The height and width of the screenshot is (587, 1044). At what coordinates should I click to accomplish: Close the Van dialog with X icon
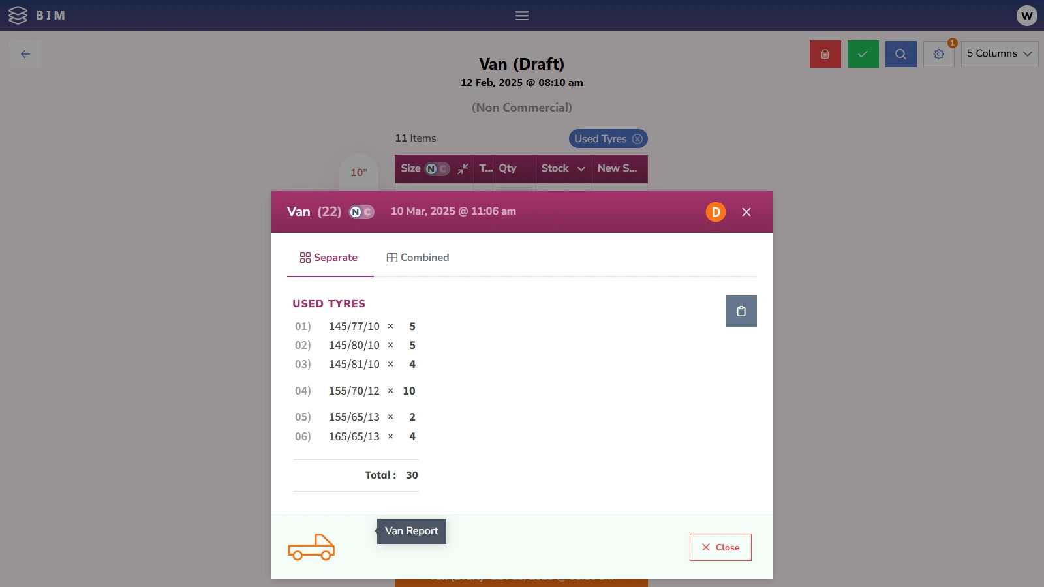[746, 212]
